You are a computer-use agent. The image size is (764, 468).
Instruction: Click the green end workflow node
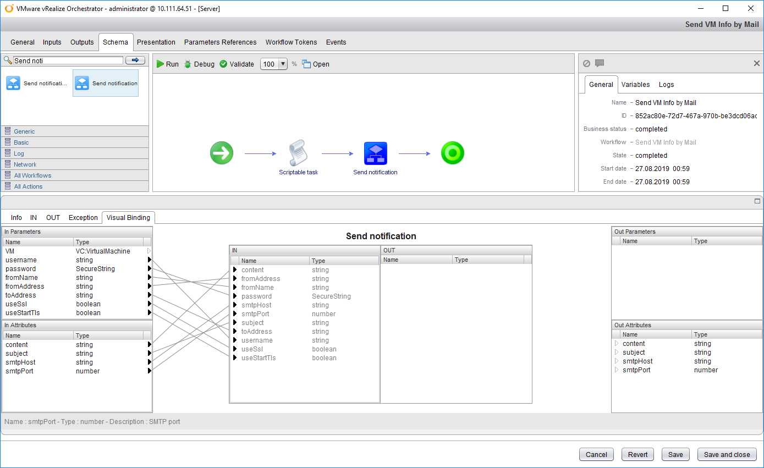[x=452, y=153]
